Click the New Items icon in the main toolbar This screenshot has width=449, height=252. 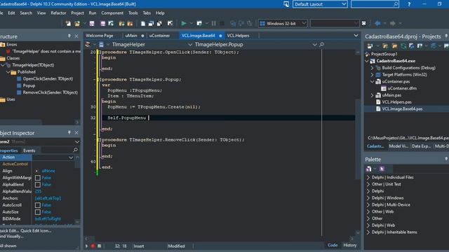pos(68,23)
